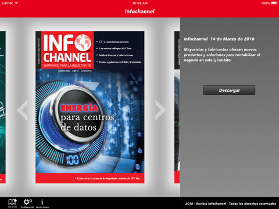The height and width of the screenshot is (209, 279).
Task: Click the globe logo on the cover
Action: (83, 43)
